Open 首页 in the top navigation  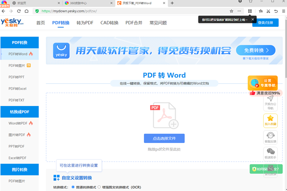(41, 23)
